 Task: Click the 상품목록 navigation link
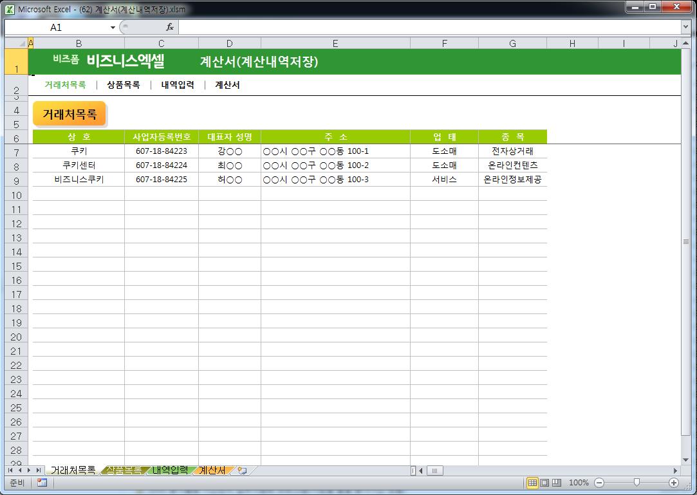124,85
